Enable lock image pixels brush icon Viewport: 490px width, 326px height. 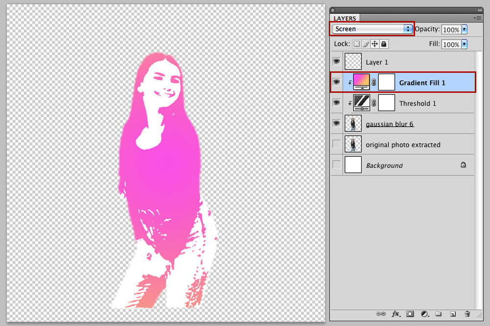click(366, 44)
